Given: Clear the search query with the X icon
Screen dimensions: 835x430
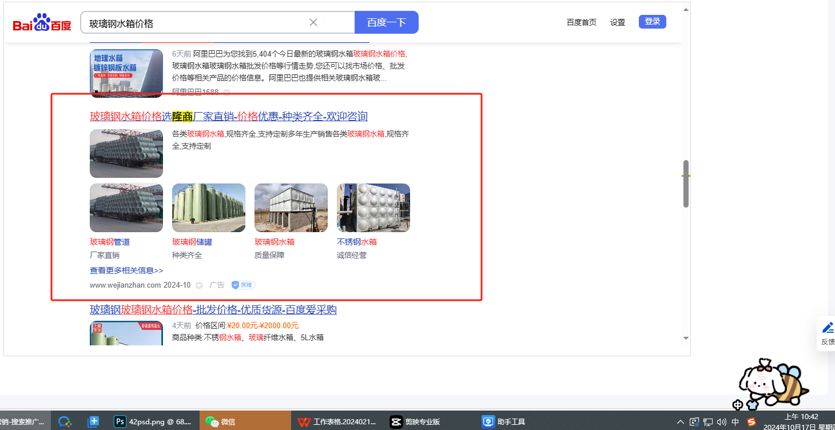Looking at the screenshot, I should pos(313,23).
